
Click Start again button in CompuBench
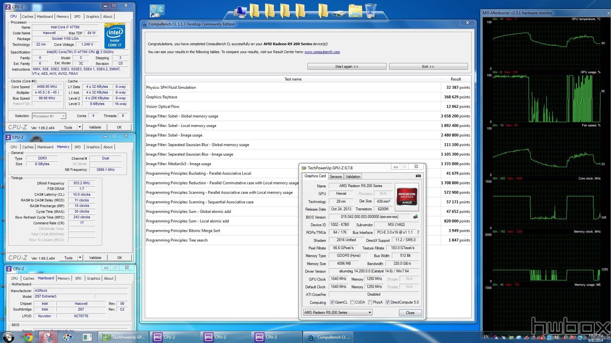[347, 66]
